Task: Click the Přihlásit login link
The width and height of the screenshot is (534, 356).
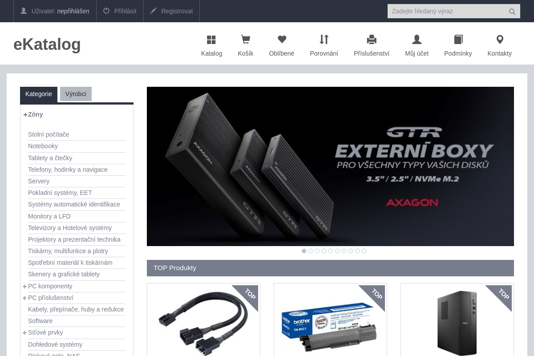Action: [x=120, y=11]
